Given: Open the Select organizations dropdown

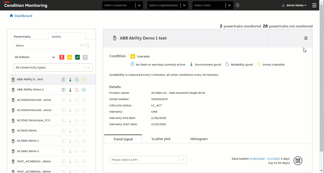Looking at the screenshot, I should 168,5.
